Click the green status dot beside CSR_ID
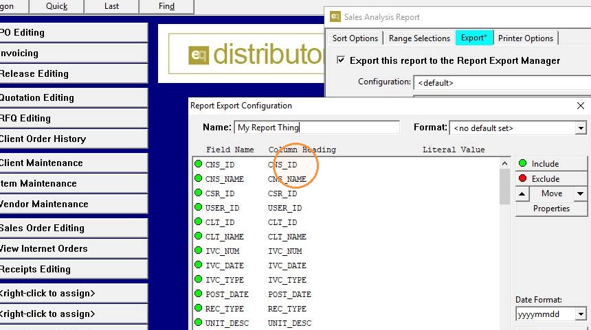The image size is (591, 330). coord(198,193)
